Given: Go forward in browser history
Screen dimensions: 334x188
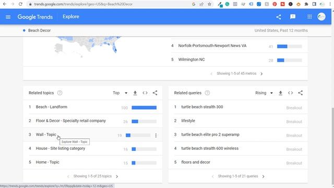Looking at the screenshot, I should [x=13, y=4].
